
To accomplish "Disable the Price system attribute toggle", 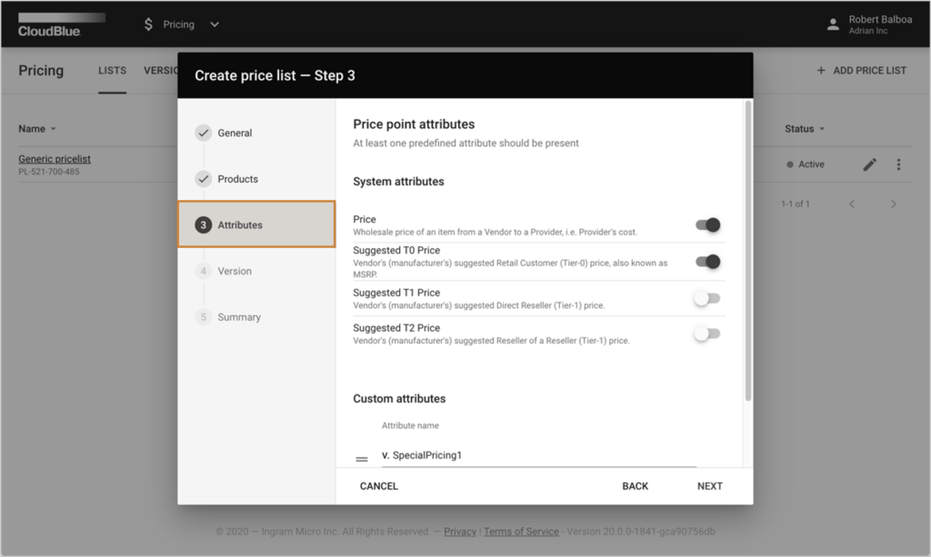I will pyautogui.click(x=708, y=224).
